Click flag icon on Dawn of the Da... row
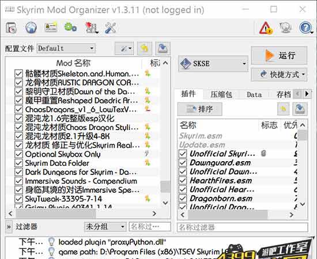Viewport: 317px width, 259px height. (x=148, y=92)
